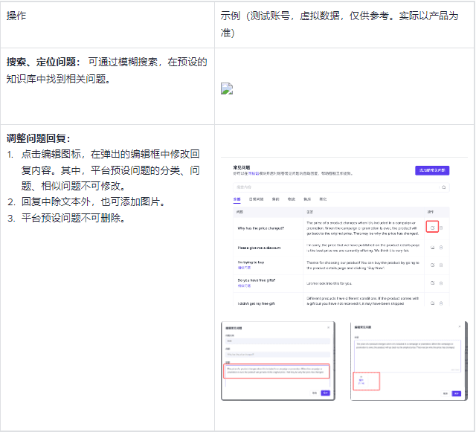The width and height of the screenshot is (476, 435).
Task: Click the 'Please give me a discount' question text
Action: tap(260, 248)
